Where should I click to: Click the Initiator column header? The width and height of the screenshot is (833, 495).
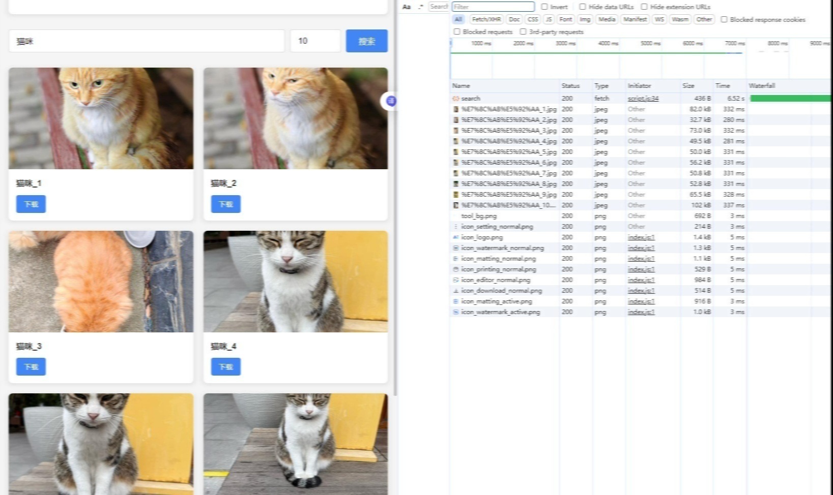[x=653, y=86]
